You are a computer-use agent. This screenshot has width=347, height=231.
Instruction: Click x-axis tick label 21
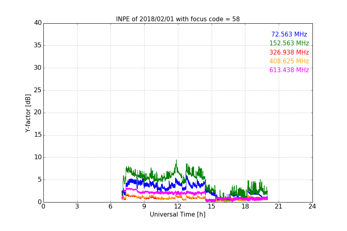click(279, 207)
